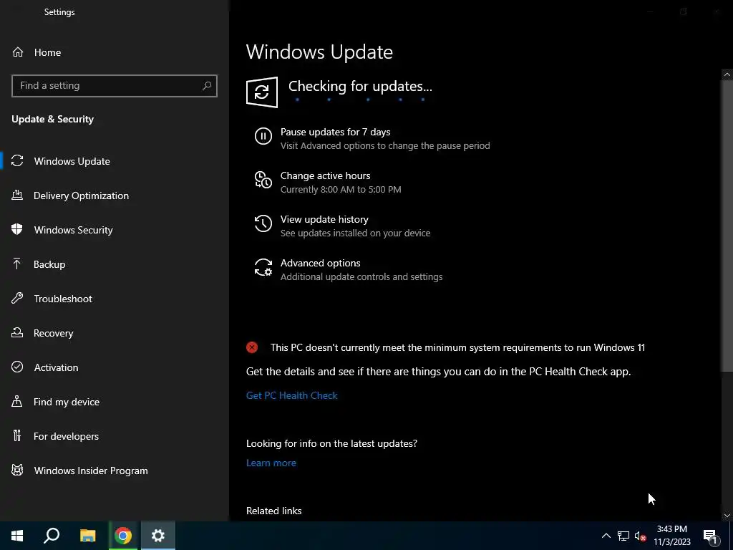Open the Backup settings page
The image size is (733, 550).
pos(115,264)
